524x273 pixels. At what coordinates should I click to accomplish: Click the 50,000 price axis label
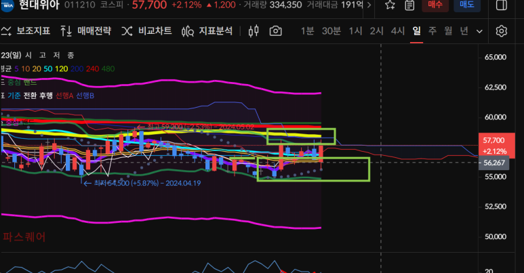click(x=496, y=236)
